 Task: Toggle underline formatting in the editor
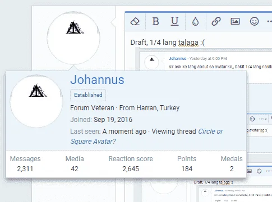pyautogui.click(x=174, y=21)
